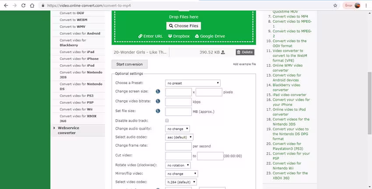This screenshot has width=372, height=189.
Task: Click the Add example file link
Action: 244,64
